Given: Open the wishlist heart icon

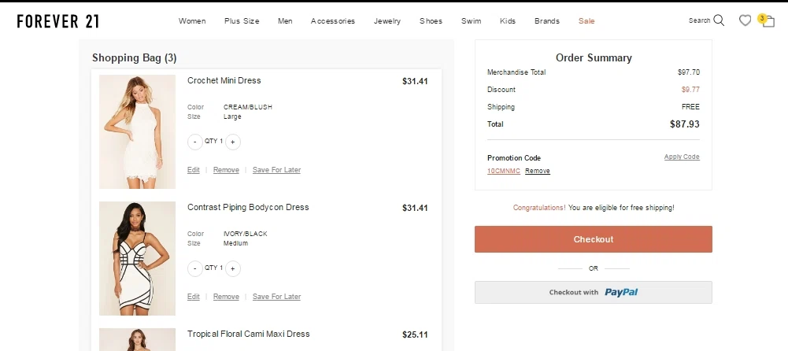Looking at the screenshot, I should pos(745,20).
